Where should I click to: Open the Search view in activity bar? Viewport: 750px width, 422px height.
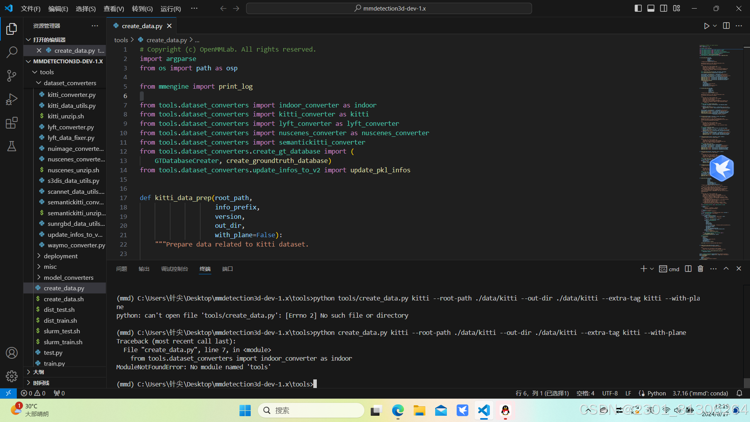coord(12,52)
